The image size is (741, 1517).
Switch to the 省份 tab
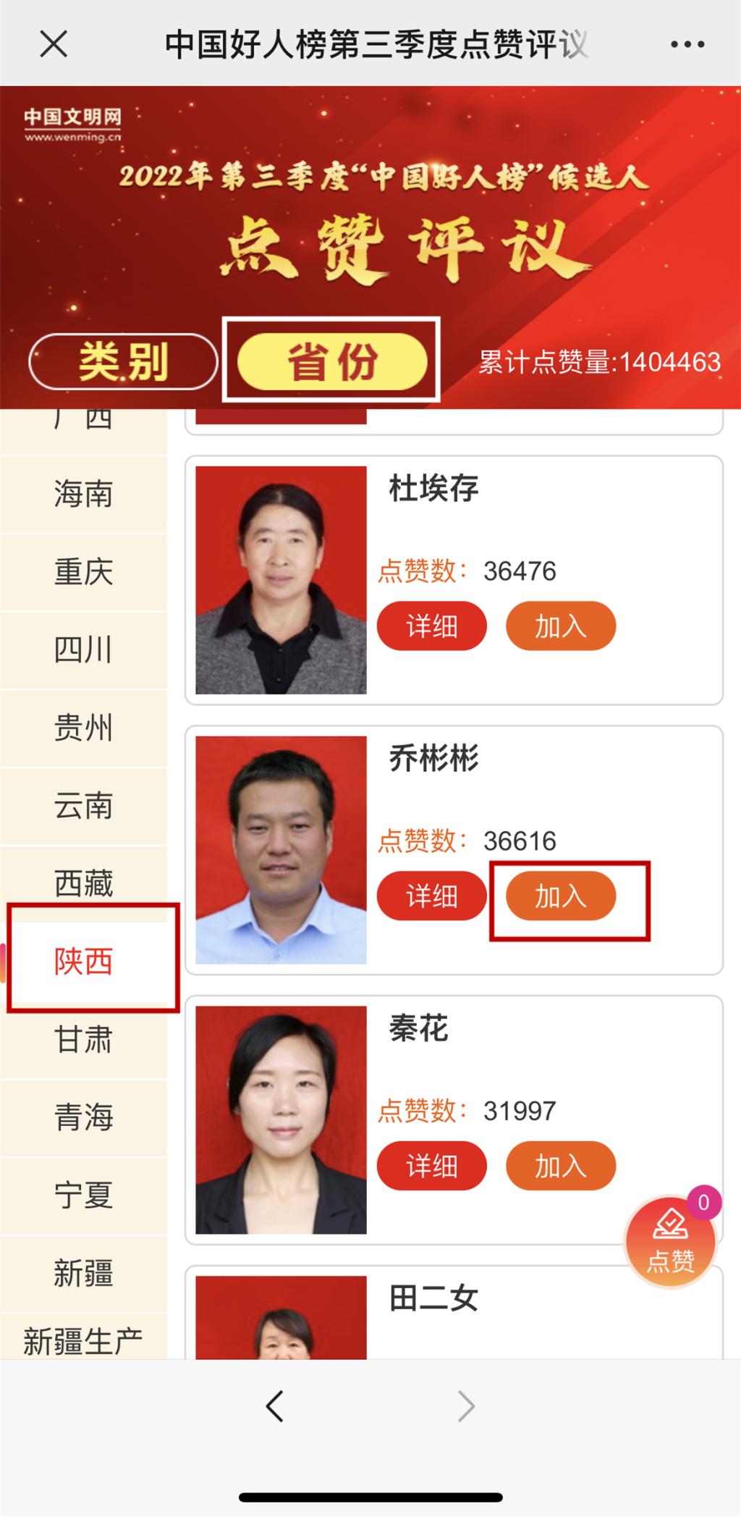pos(332,361)
